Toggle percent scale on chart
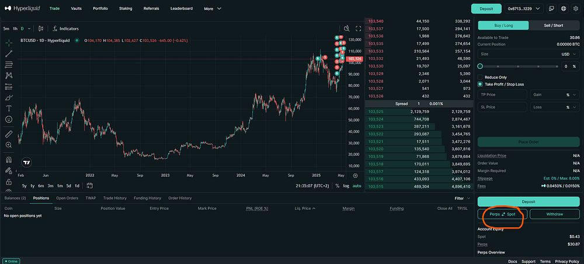 coord(338,185)
